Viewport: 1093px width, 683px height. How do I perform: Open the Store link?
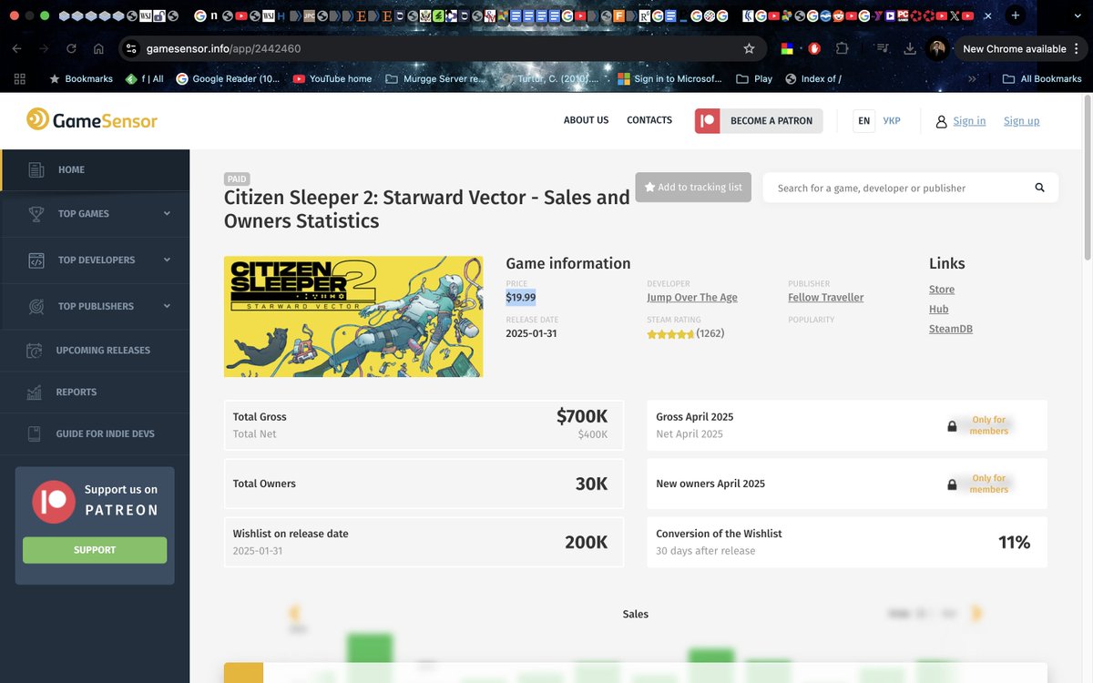(942, 290)
